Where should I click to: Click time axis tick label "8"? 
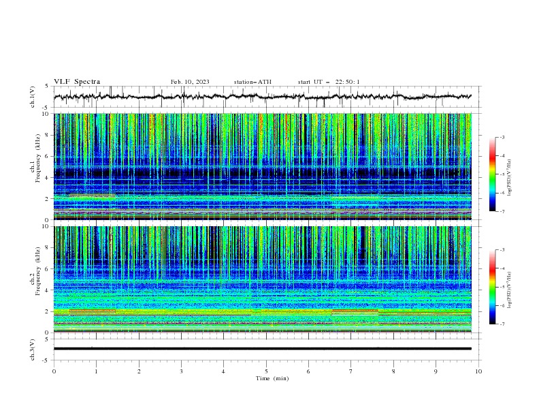(393, 371)
